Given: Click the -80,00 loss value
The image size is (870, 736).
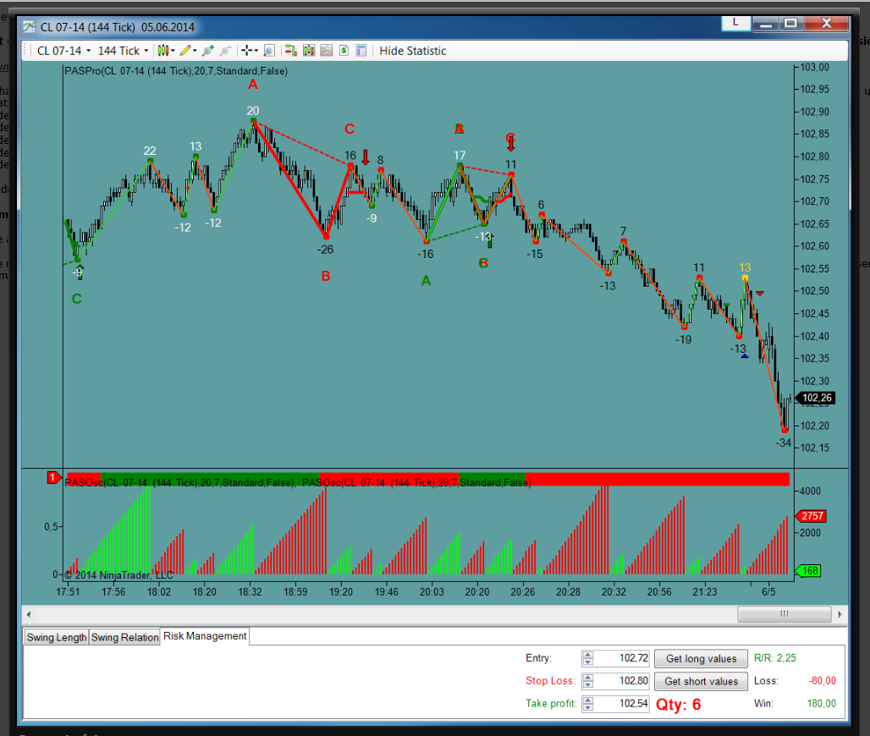Looking at the screenshot, I should coord(823,681).
